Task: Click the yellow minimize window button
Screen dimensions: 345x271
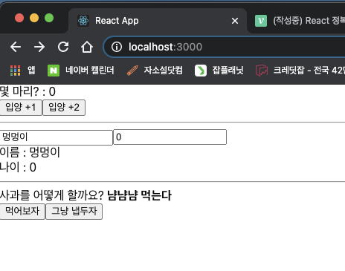Action: point(34,18)
